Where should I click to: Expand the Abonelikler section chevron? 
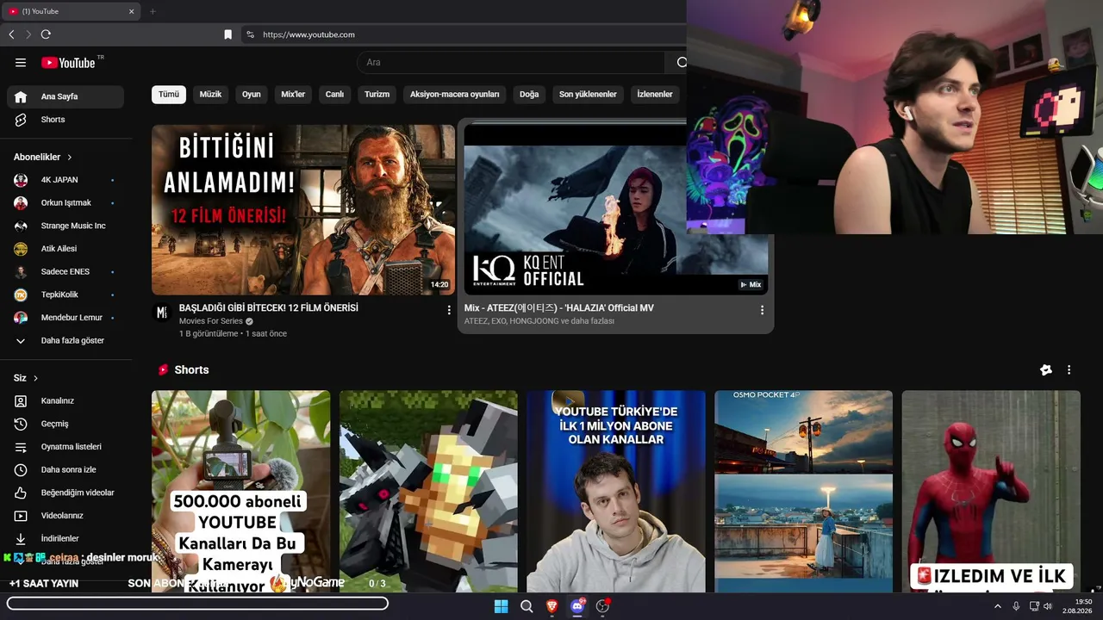[70, 158]
